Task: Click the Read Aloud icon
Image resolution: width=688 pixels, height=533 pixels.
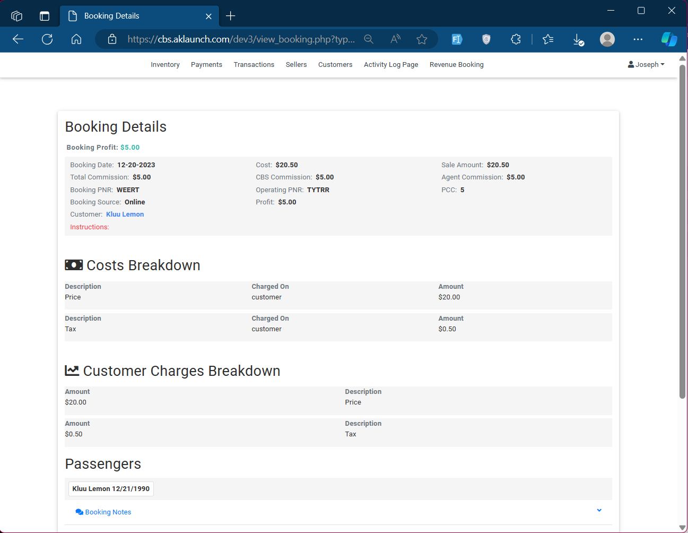Action: pyautogui.click(x=395, y=39)
